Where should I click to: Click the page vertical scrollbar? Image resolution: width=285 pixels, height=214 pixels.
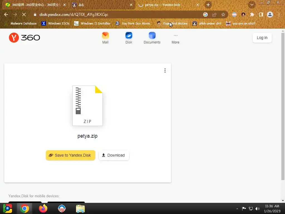pos(283,106)
